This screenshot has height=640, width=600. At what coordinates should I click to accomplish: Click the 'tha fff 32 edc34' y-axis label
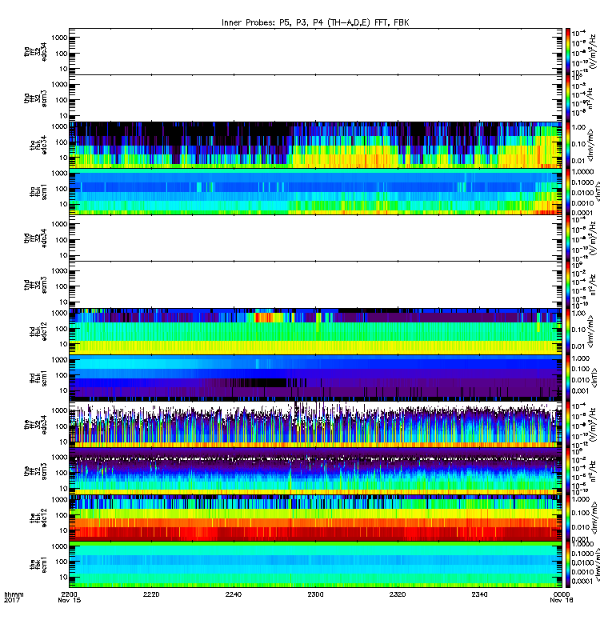click(36, 51)
